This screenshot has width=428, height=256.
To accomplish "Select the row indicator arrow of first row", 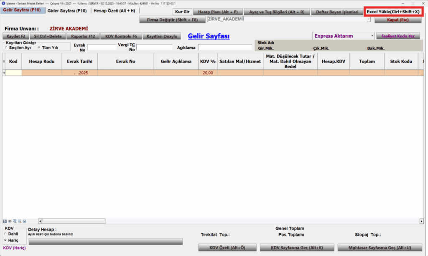I will [x=4, y=73].
